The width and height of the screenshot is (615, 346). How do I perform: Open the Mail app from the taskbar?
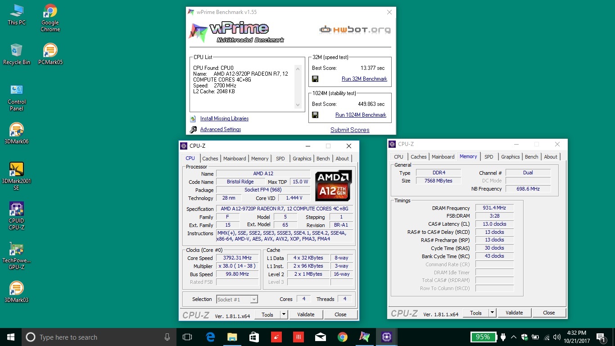tap(321, 337)
